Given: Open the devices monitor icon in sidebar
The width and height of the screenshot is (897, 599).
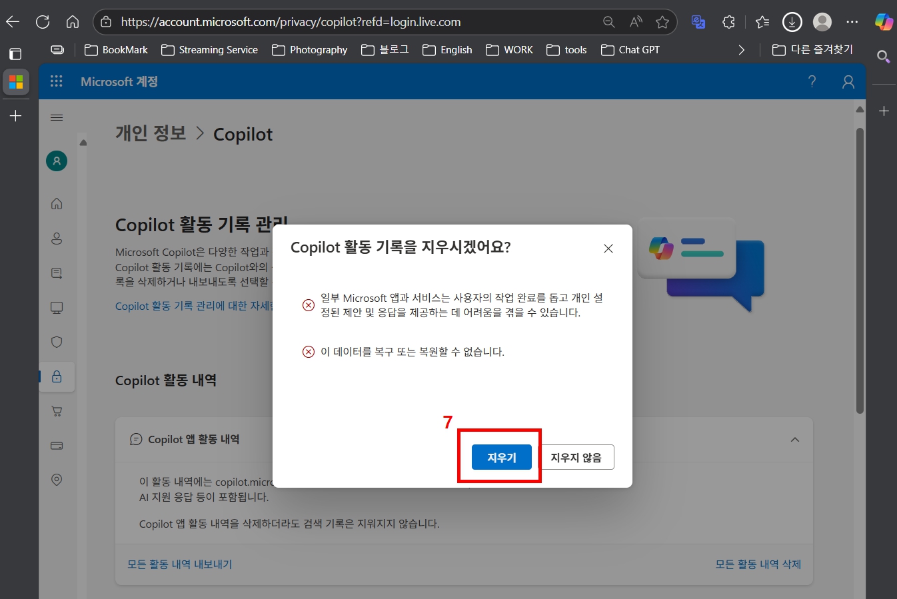Looking at the screenshot, I should pos(57,307).
